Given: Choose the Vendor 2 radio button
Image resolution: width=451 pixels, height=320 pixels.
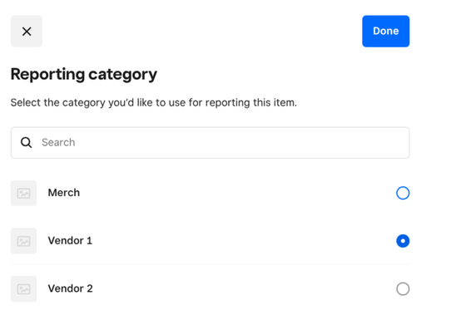Looking at the screenshot, I should [403, 288].
